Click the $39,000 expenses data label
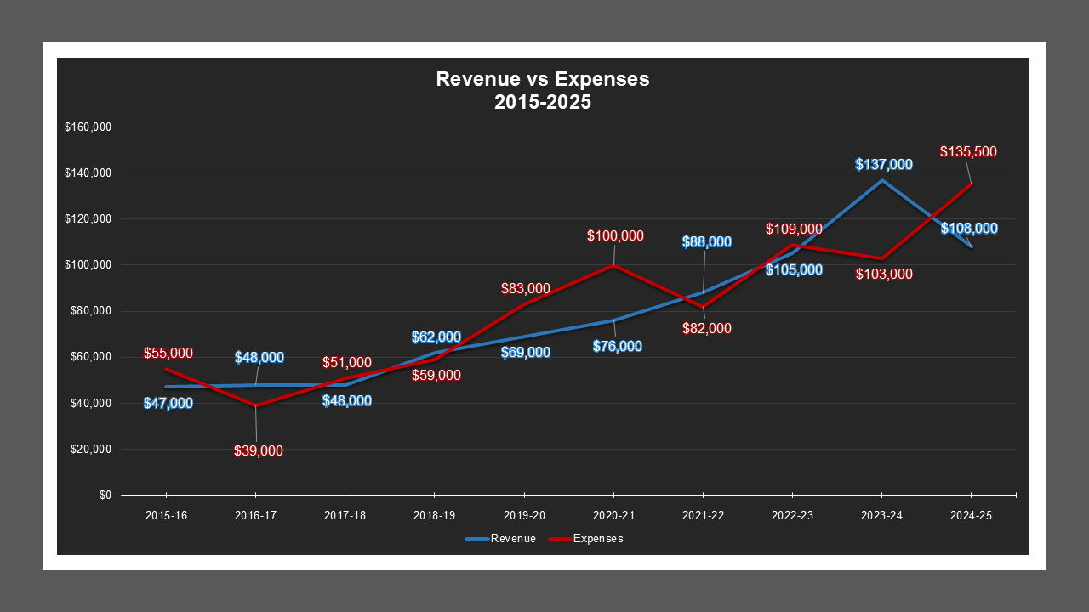Viewport: 1089px width, 612px height. 259,451
